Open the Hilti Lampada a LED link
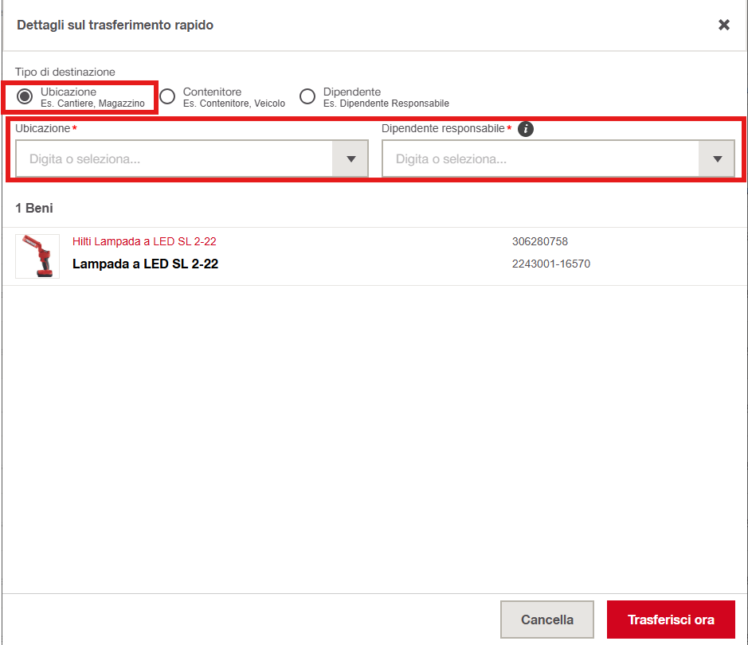 click(144, 241)
